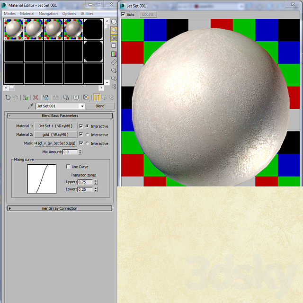The height and width of the screenshot is (303, 303).
Task: Click the Get Material icon
Action: tap(8, 98)
